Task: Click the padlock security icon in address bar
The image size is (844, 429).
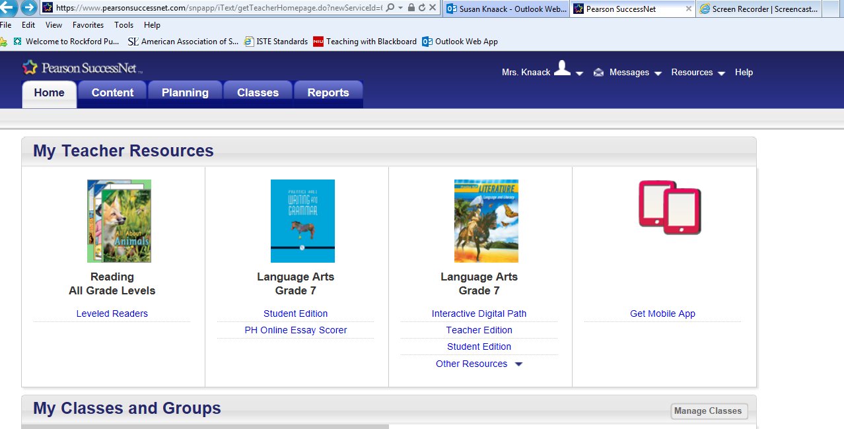Action: tap(411, 8)
